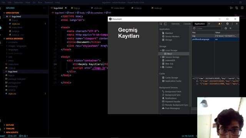Click the inspect element picker icon in DevTools
The width and height of the screenshot is (246, 138).
pyautogui.click(x=161, y=24)
